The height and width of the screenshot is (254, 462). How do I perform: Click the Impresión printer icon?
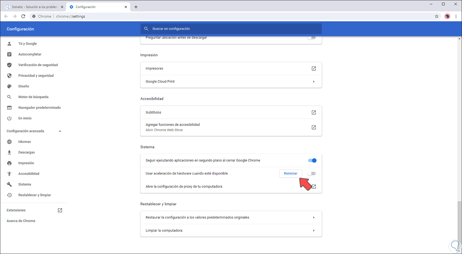[x=9, y=163]
